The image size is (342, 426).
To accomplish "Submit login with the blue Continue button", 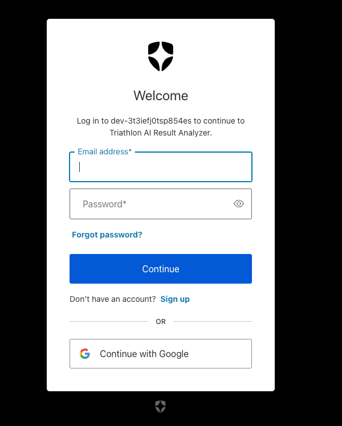I will click(161, 269).
